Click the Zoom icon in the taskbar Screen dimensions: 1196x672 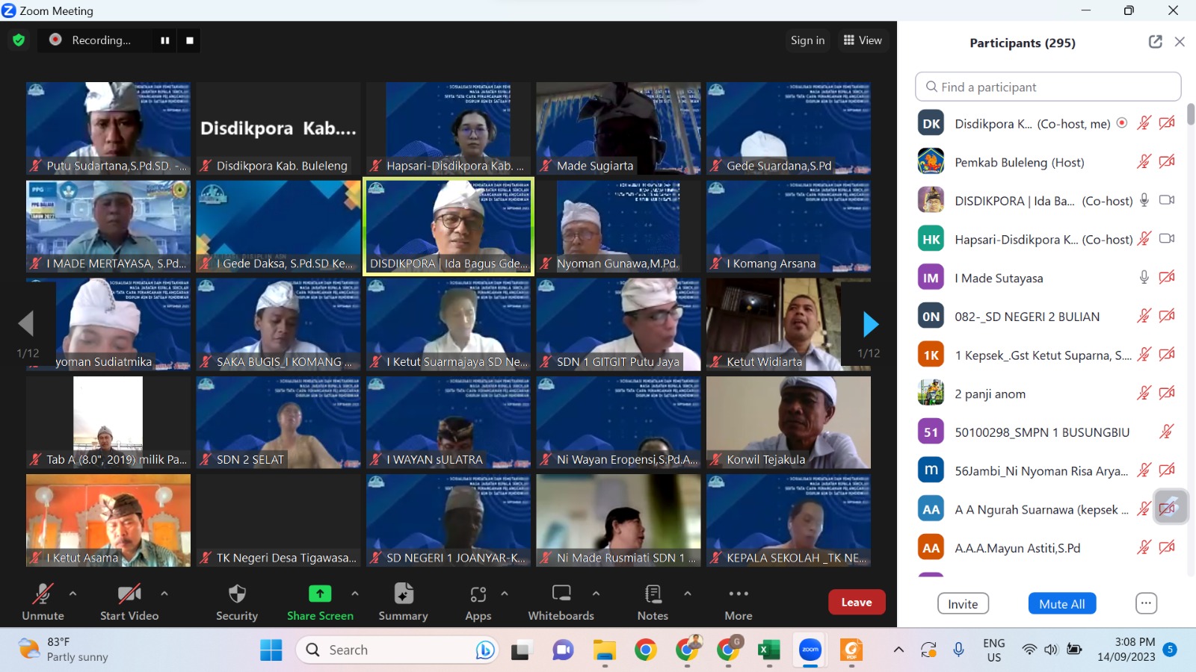[810, 650]
